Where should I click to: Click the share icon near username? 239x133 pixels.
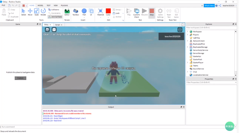pos(220,6)
